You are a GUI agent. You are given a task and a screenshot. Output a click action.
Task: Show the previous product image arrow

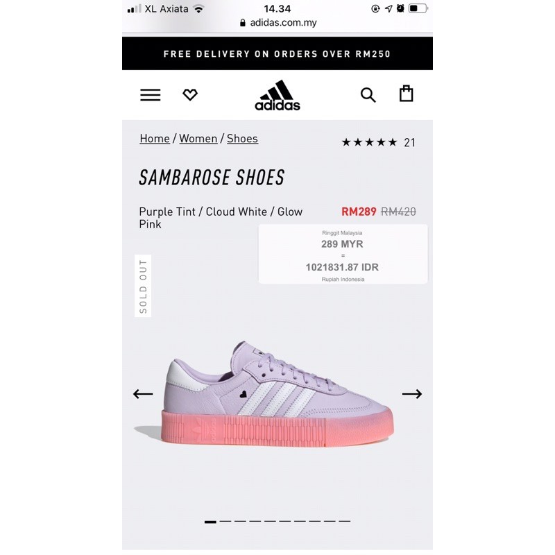[143, 394]
